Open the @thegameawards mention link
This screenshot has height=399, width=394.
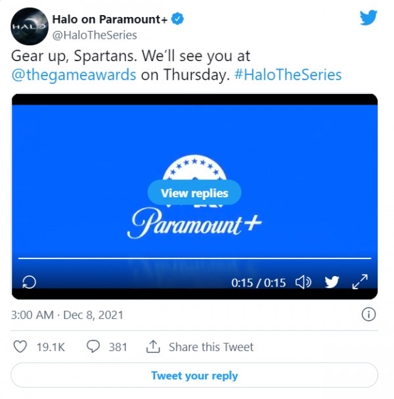[x=74, y=75]
